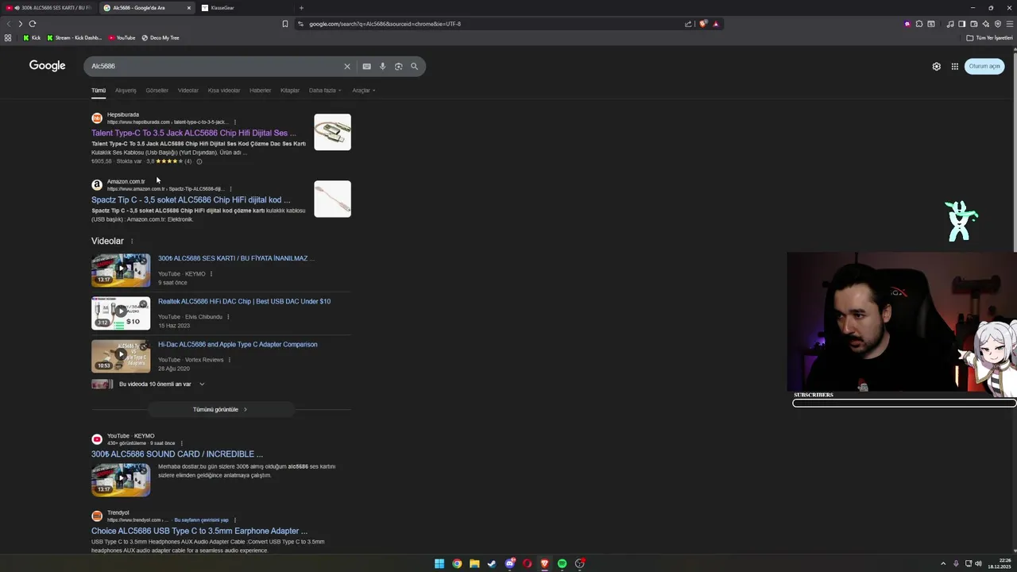Click the 'Tümünü görüntüle' button
Image resolution: width=1017 pixels, height=572 pixels.
[x=220, y=409]
